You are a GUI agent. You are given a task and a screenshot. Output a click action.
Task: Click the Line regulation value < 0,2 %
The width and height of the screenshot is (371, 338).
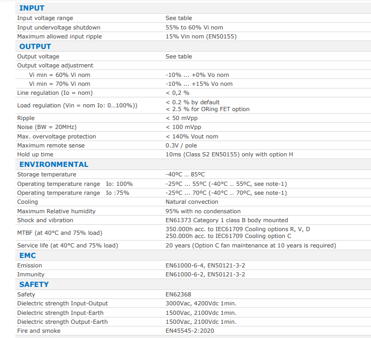tap(177, 93)
